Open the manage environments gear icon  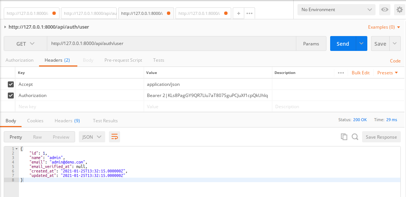click(400, 10)
